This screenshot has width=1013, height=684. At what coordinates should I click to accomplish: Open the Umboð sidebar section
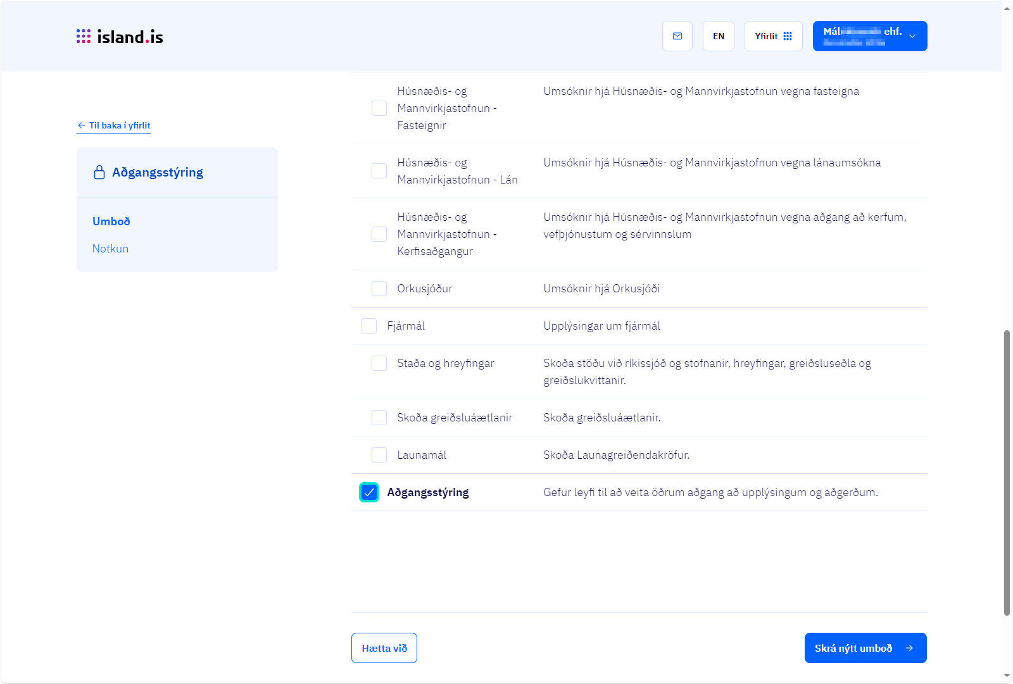tap(111, 221)
